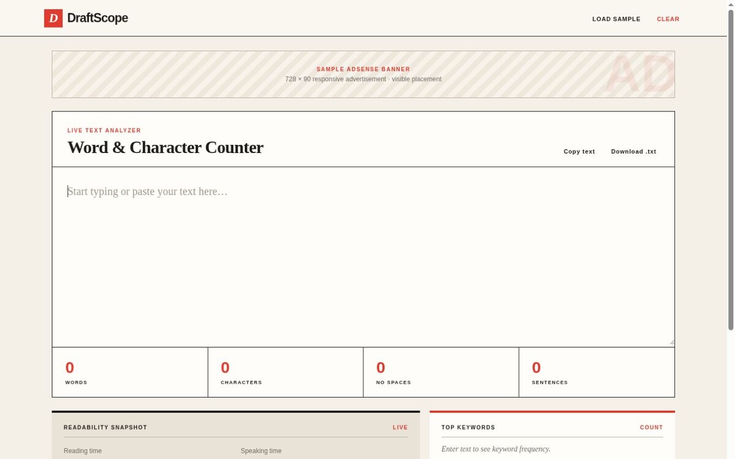The height and width of the screenshot is (459, 735).
Task: Click the Copy text button
Action: pos(579,151)
